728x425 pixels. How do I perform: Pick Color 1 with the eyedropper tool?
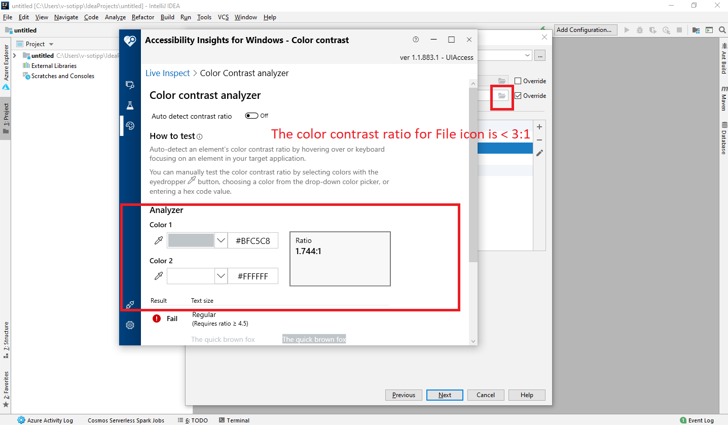[158, 240]
